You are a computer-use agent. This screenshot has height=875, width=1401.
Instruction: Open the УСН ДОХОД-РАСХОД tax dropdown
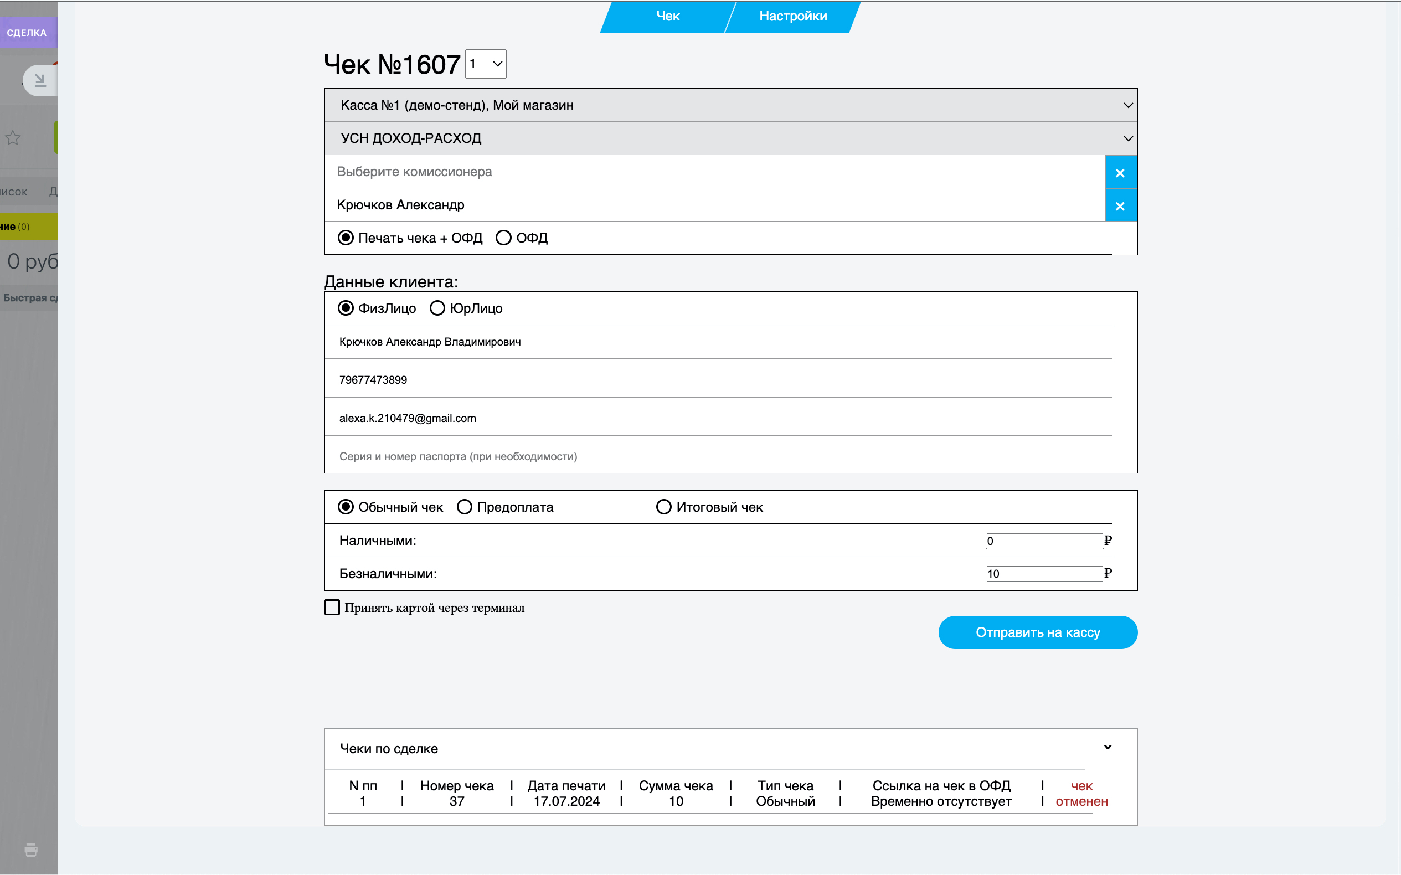pyautogui.click(x=730, y=138)
